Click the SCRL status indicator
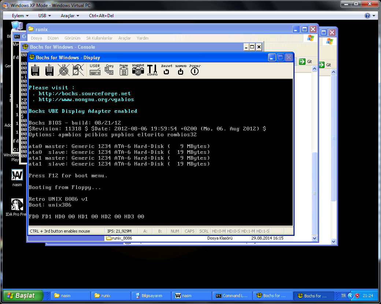Viewport: 381px width, 304px height. pyautogui.click(x=204, y=231)
